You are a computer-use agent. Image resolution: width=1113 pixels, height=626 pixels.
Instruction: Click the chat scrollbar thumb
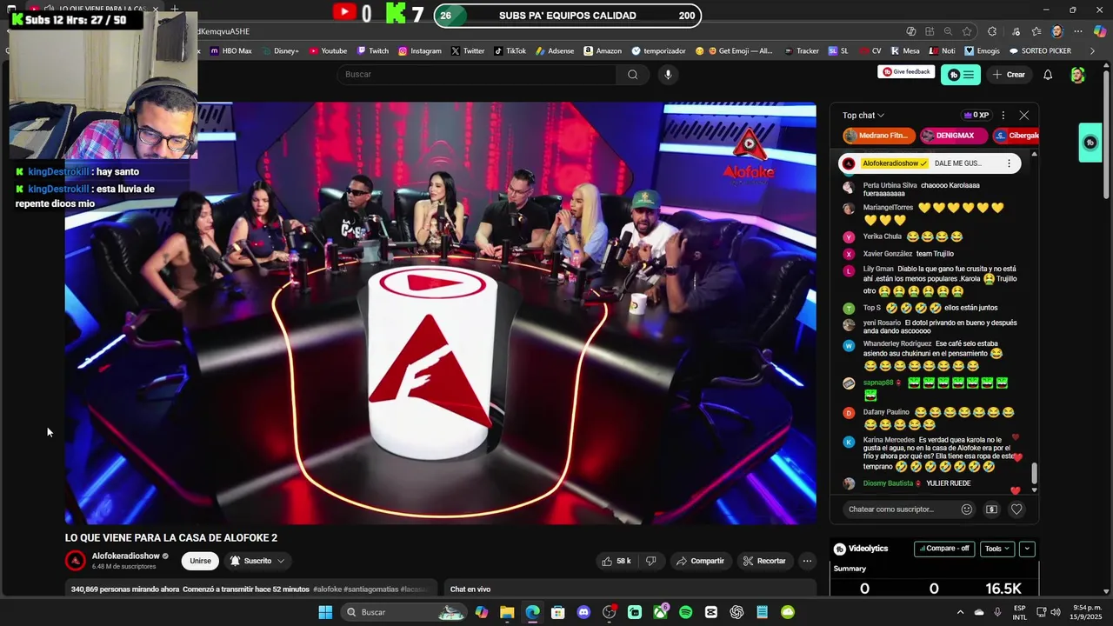(x=1034, y=473)
